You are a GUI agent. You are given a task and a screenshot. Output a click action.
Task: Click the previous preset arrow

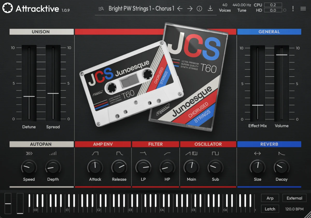[180, 9]
